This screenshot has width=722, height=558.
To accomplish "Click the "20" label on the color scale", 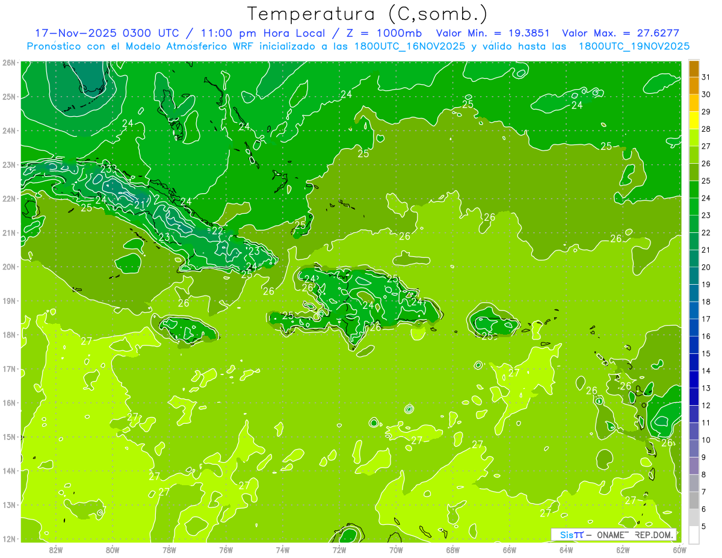I will pos(706,267).
